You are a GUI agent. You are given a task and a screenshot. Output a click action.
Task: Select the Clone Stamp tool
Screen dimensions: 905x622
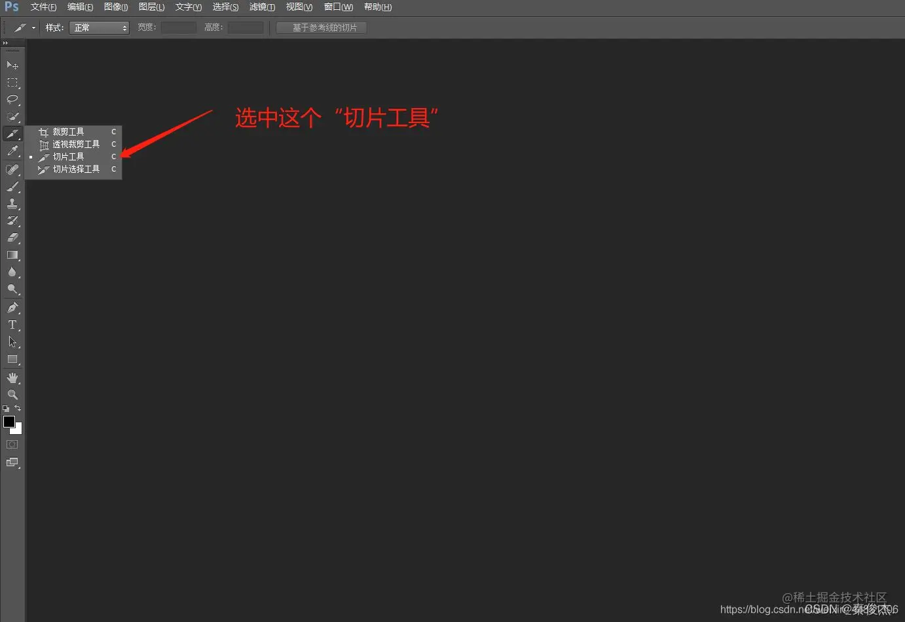point(12,204)
